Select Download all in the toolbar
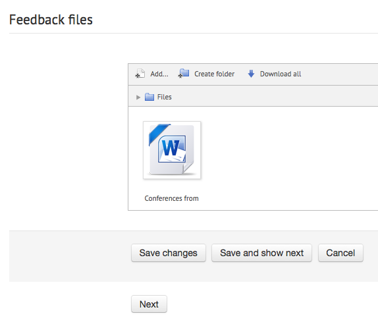This screenshot has width=378, height=324. click(x=281, y=74)
